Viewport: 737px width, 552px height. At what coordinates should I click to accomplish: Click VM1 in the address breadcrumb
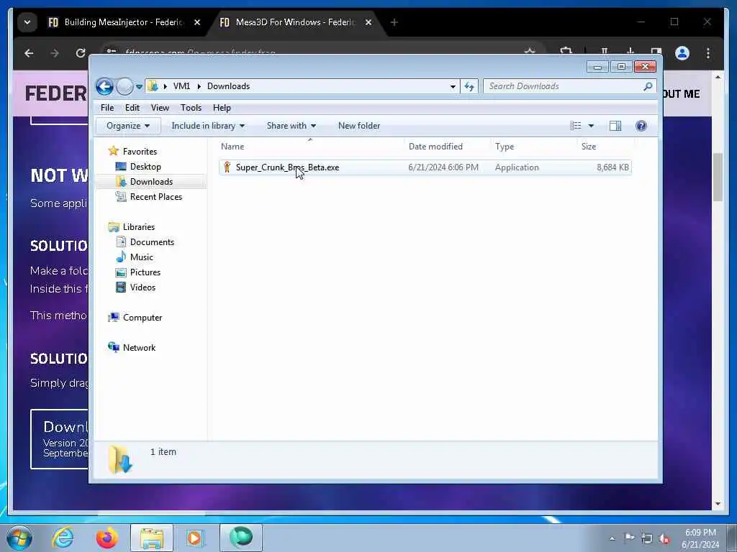[x=181, y=86]
